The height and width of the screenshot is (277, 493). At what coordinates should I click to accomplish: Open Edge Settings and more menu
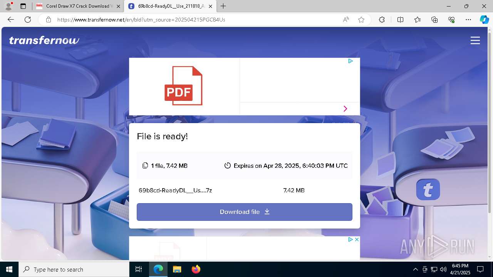point(468,20)
